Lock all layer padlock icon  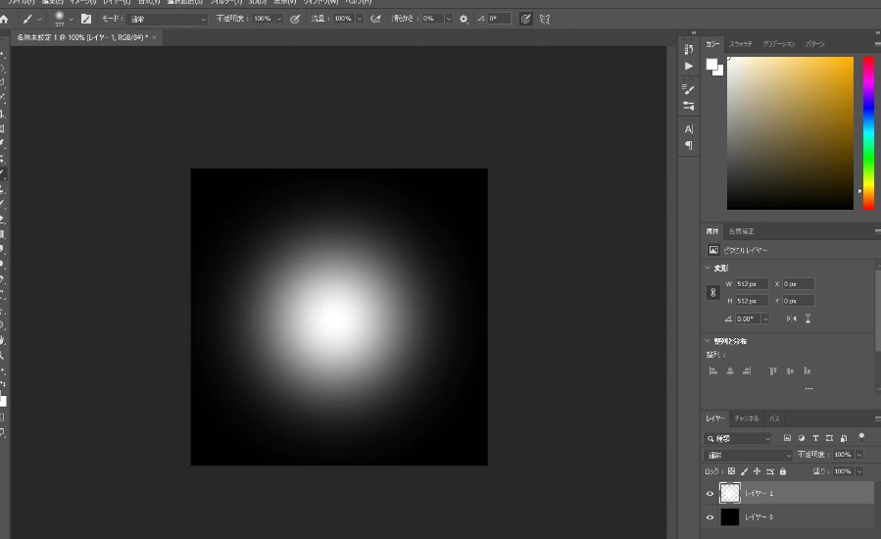pyautogui.click(x=783, y=471)
